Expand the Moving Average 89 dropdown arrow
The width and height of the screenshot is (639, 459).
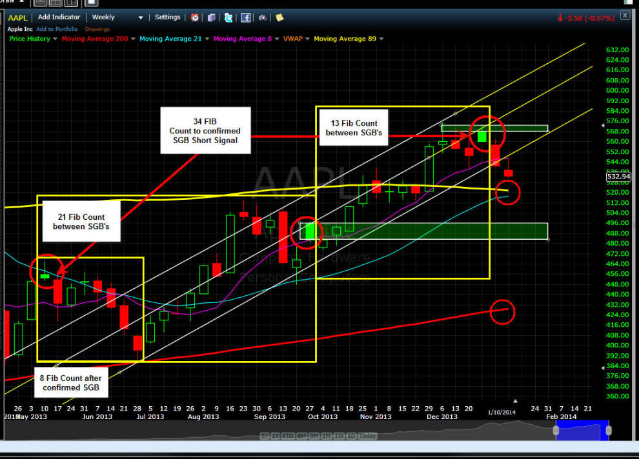point(381,39)
